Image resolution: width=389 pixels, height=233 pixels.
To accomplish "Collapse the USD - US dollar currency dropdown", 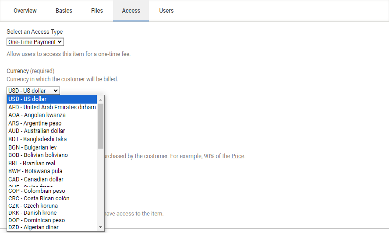I will [33, 90].
